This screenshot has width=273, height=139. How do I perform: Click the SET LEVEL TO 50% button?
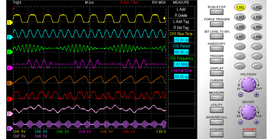[217, 36]
